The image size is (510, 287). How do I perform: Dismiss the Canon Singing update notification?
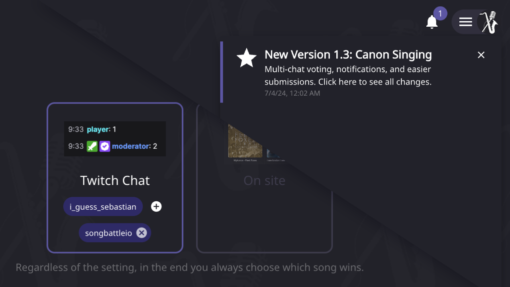(x=481, y=55)
